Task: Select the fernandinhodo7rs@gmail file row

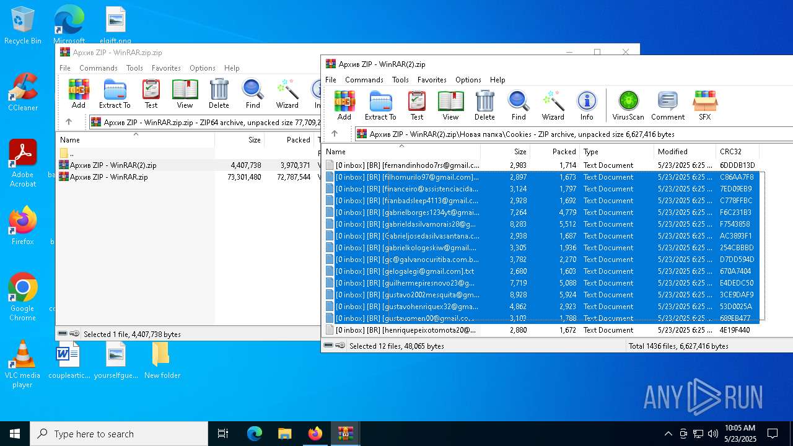Action: point(541,165)
